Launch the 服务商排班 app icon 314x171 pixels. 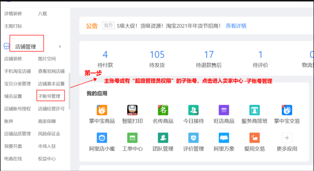pos(254,110)
